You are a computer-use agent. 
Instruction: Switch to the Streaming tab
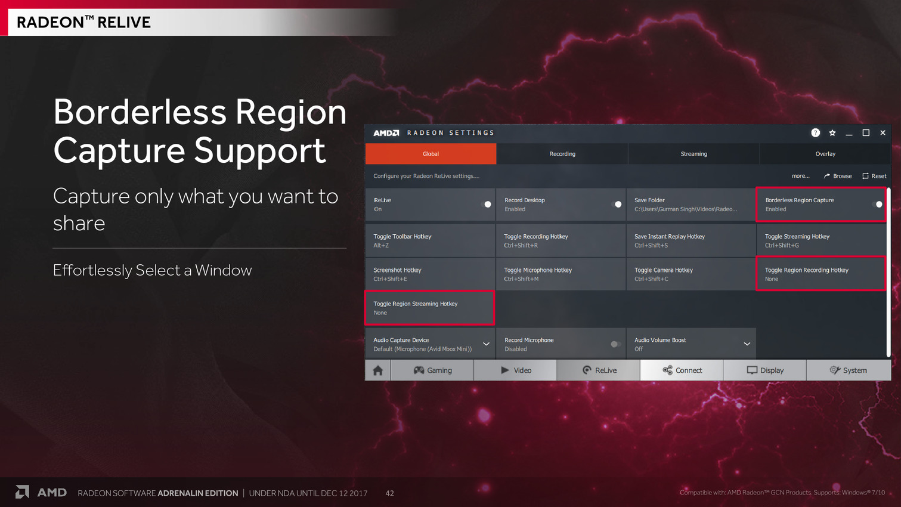(x=693, y=154)
